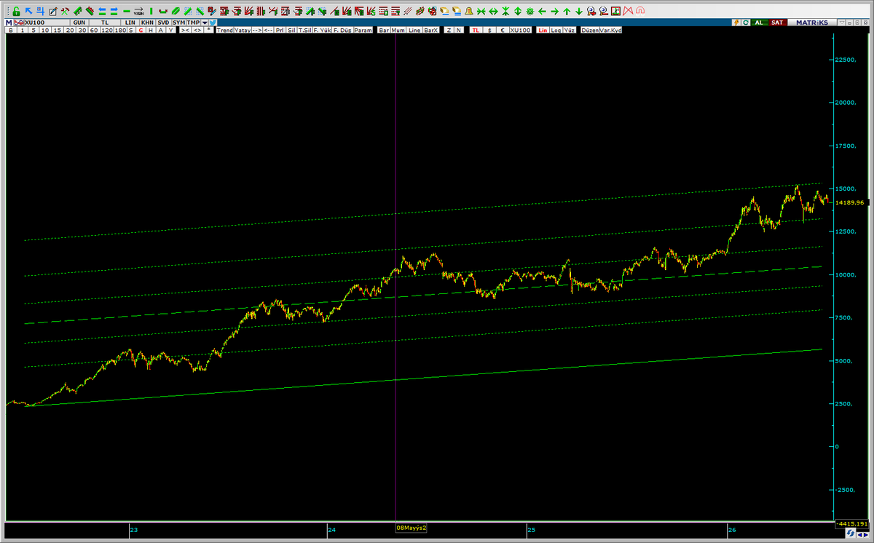Click the XU100 symbol input field
This screenshot has height=543, width=874.
pos(47,23)
